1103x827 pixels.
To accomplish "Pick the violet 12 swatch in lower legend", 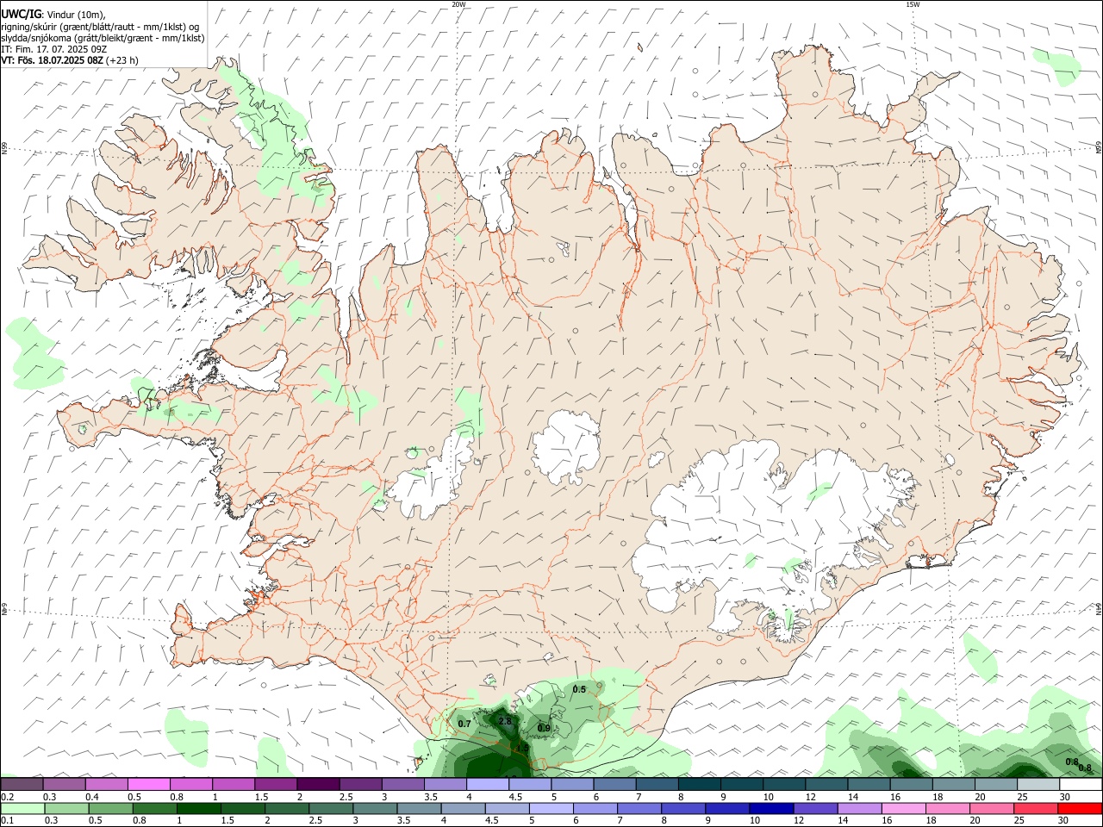I will coord(814,808).
